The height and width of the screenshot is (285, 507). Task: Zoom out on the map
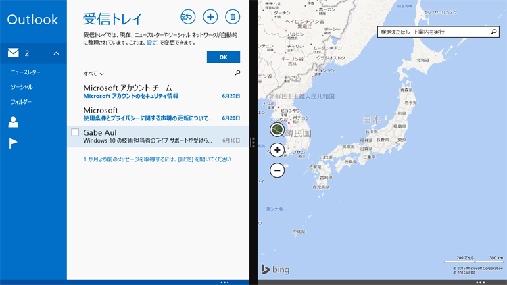(277, 170)
